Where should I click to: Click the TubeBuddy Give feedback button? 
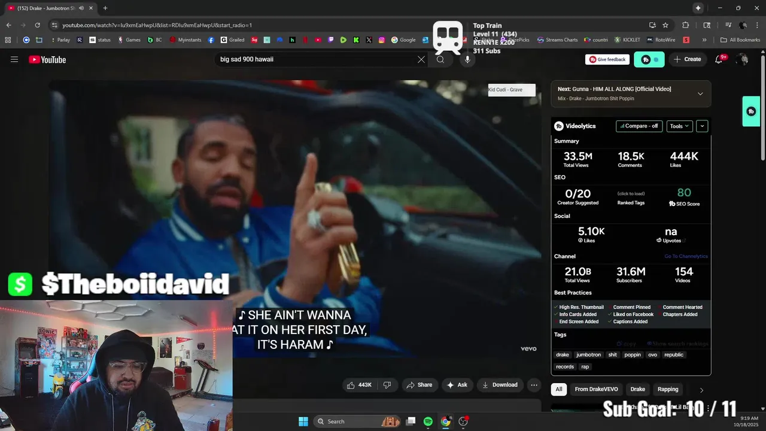pyautogui.click(x=607, y=59)
